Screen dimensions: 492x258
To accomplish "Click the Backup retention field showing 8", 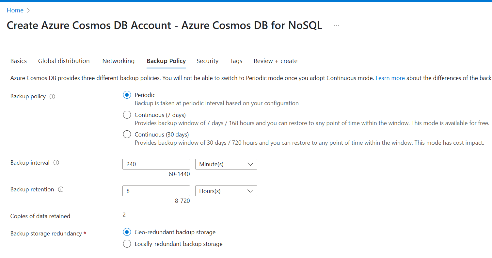I will [156, 191].
